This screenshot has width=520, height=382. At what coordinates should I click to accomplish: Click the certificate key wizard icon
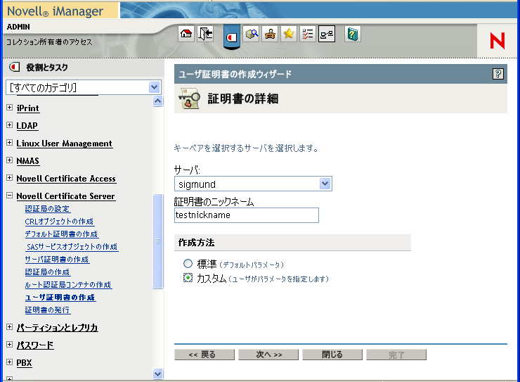189,98
